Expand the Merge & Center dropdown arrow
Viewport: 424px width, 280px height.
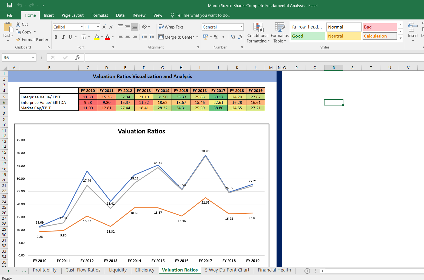pos(197,37)
